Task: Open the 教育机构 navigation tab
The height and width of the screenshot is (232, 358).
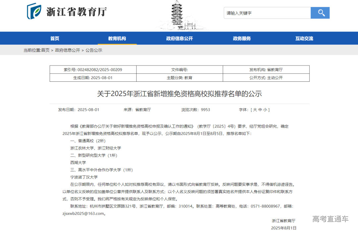Action: click(117, 38)
